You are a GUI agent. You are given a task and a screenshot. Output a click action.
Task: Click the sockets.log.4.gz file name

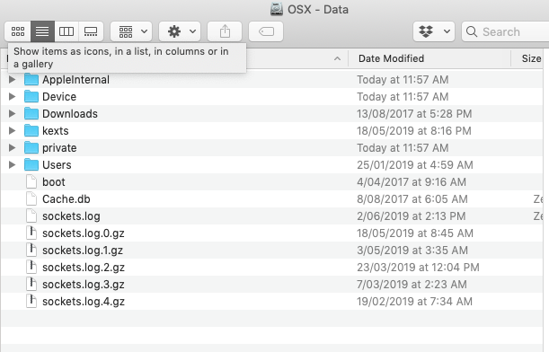[x=84, y=302]
